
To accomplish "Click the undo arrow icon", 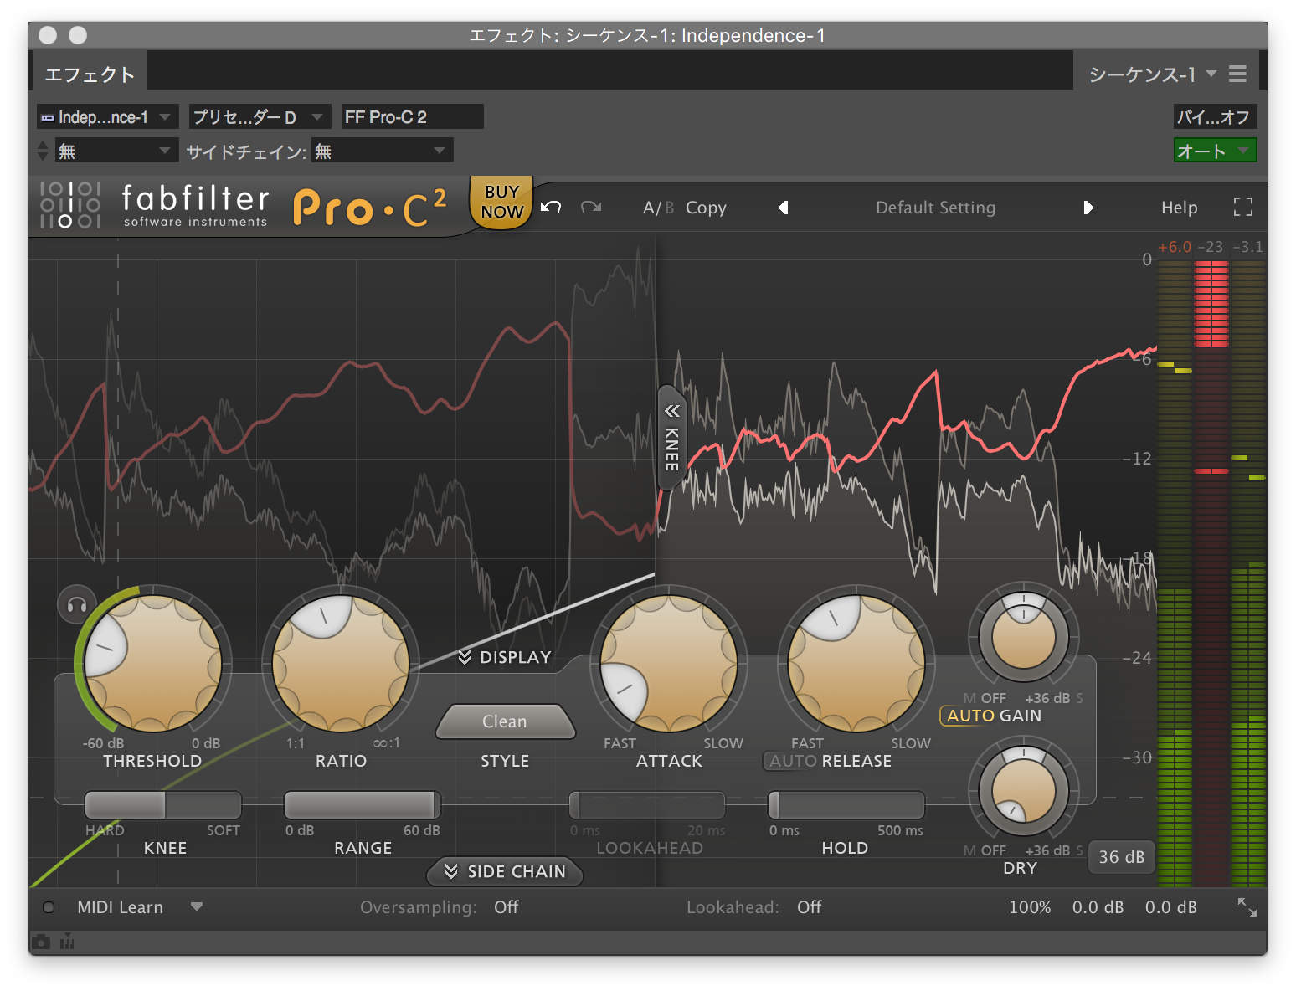I will coord(551,207).
